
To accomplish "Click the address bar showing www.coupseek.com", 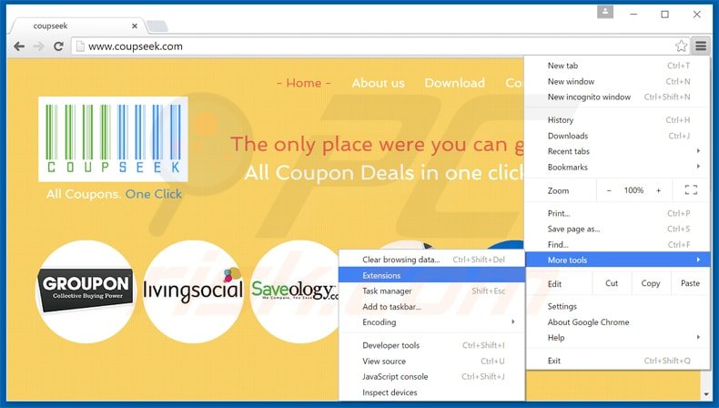I will (364, 46).
